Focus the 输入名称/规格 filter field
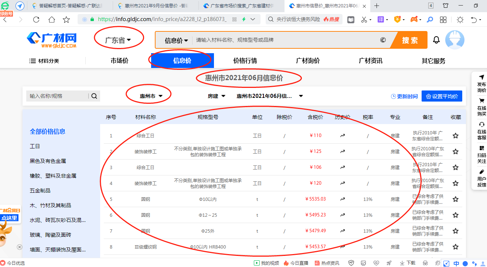Screen dimensions: 487x267 [x=57, y=96]
